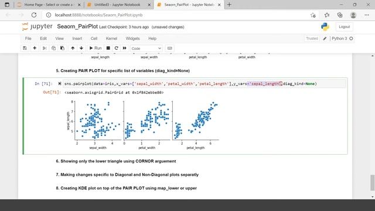Copy selected cells icon in toolbar
375x211 pixels.
point(53,48)
